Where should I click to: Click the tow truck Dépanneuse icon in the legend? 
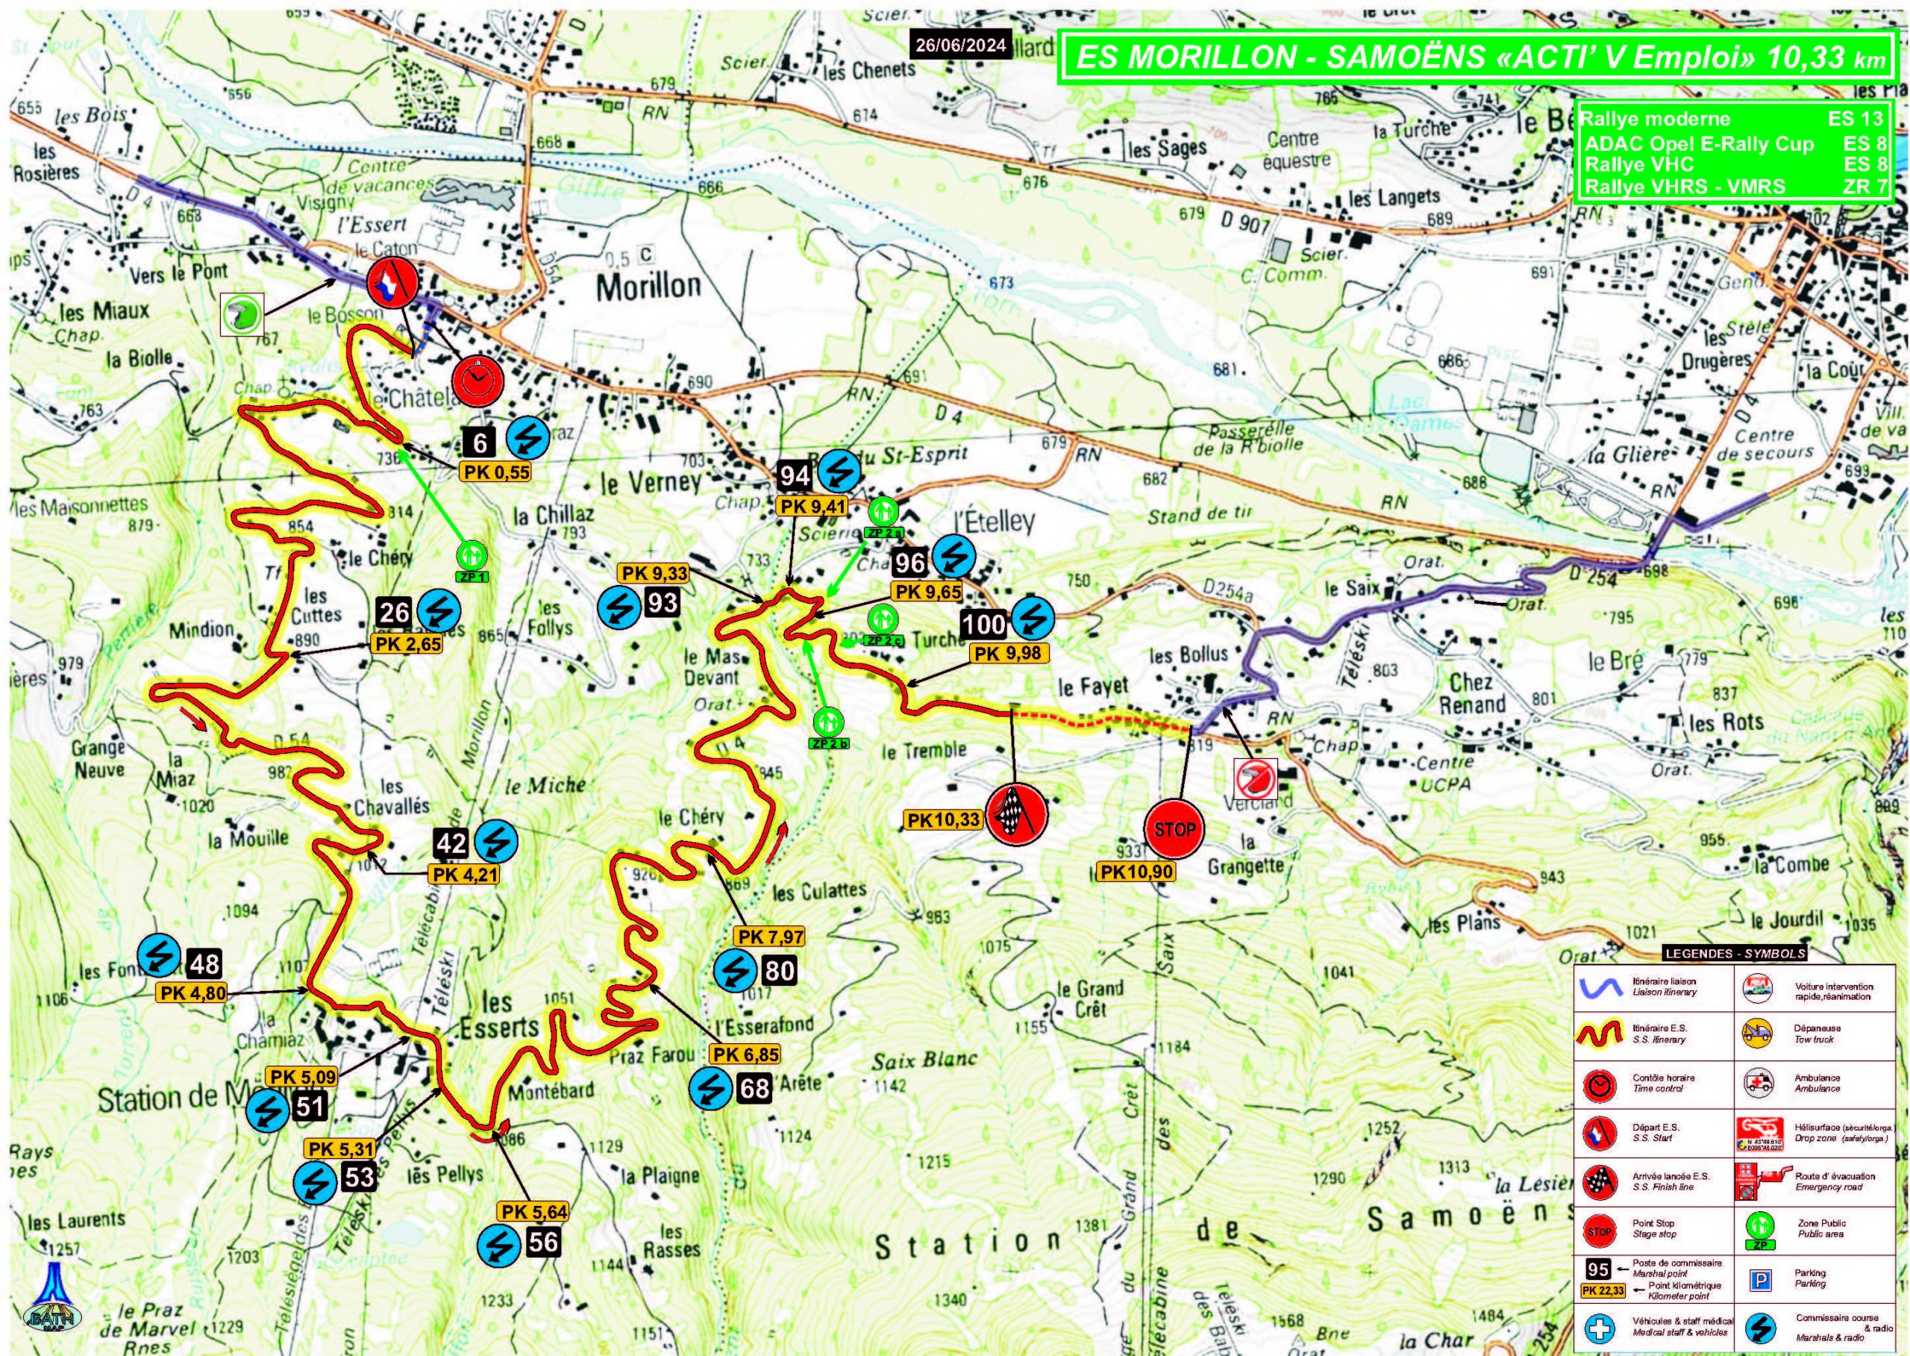click(1757, 1034)
